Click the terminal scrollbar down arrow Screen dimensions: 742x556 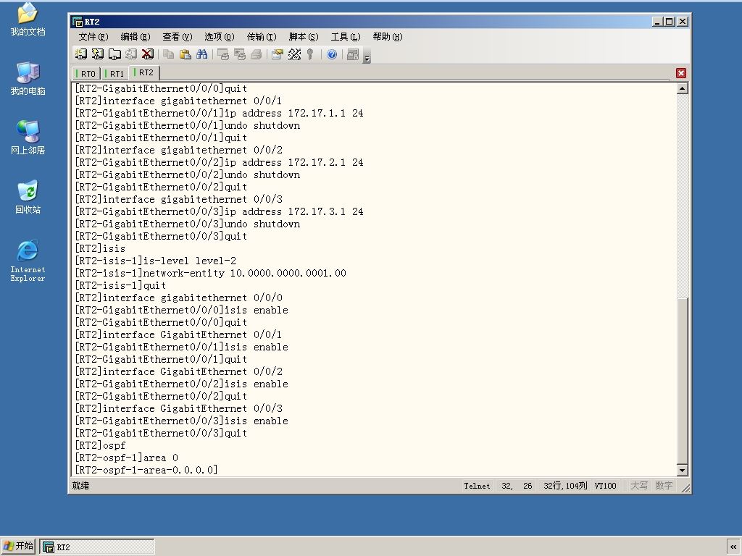682,470
